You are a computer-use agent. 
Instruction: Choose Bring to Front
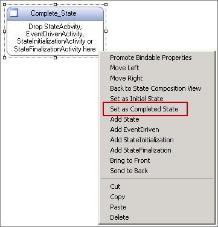pos(130,160)
